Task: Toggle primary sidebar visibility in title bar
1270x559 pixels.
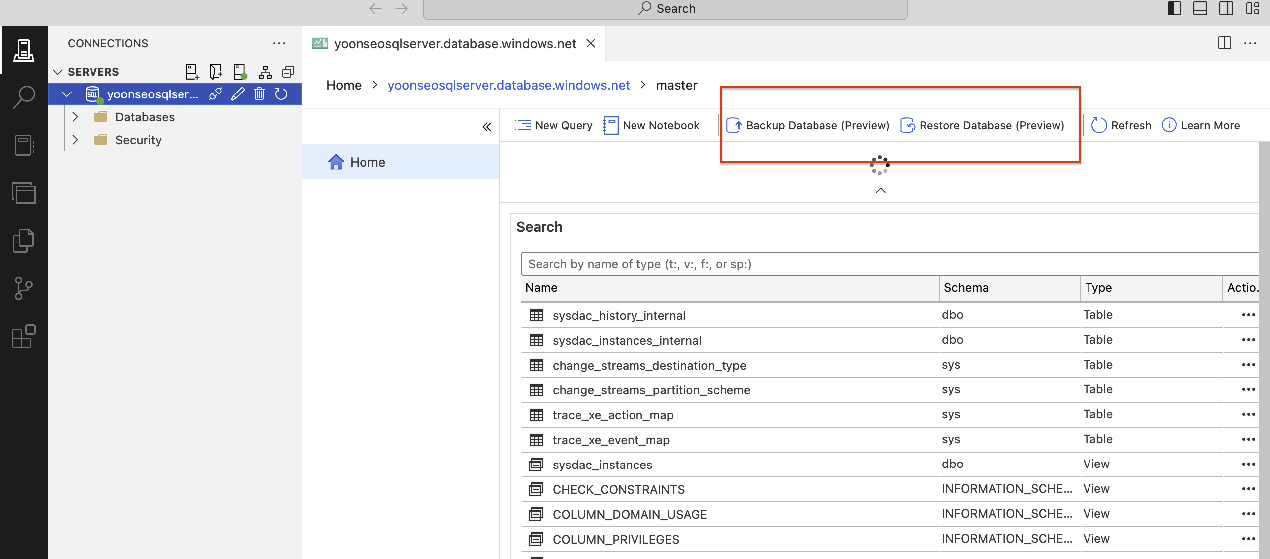Action: 1174,9
